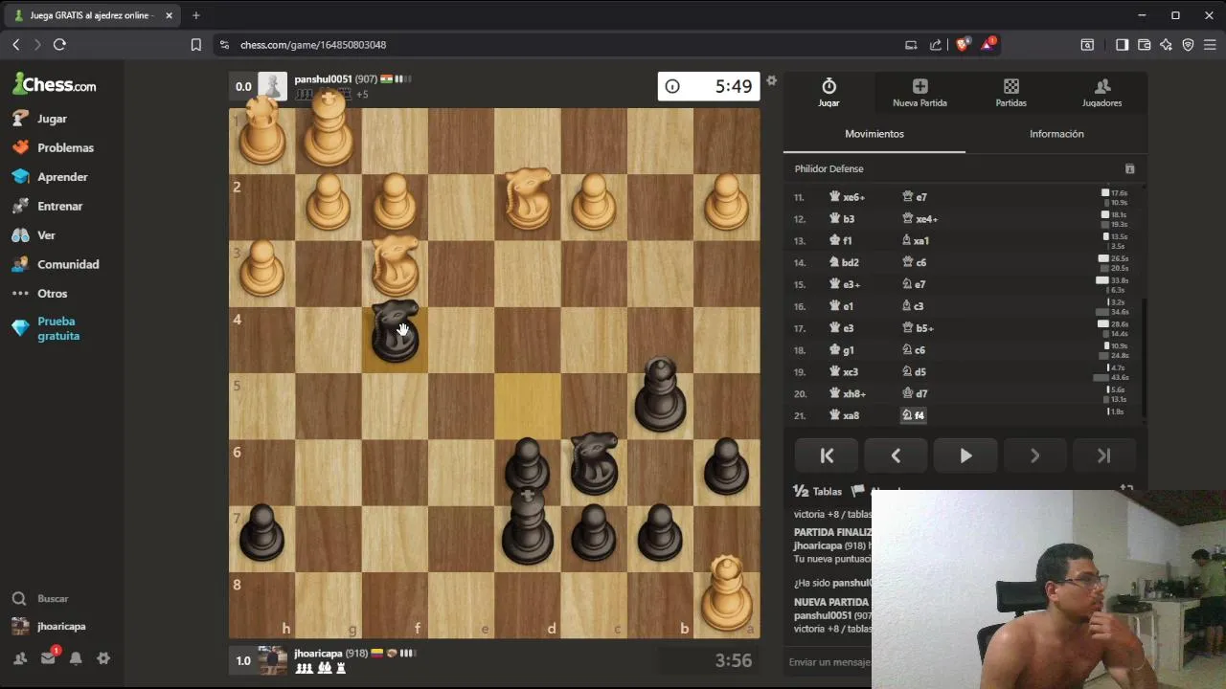
Task: Open the Brave Rewards triangle icon
Action: 988,44
